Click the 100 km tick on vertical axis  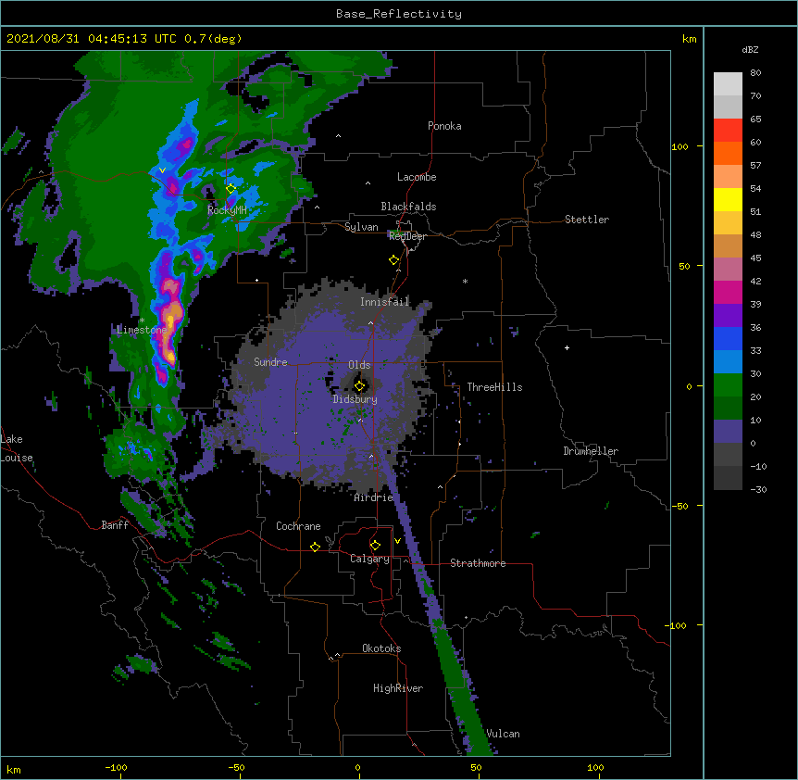tap(680, 146)
